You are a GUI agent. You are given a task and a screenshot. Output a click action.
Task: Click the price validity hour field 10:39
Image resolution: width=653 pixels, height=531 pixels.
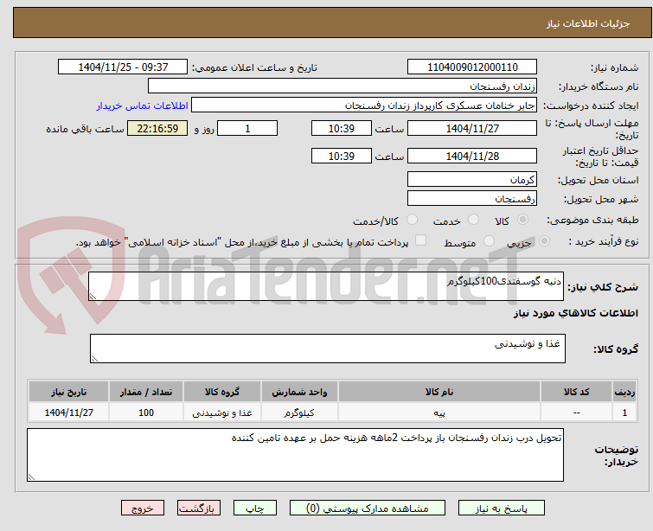pos(341,156)
